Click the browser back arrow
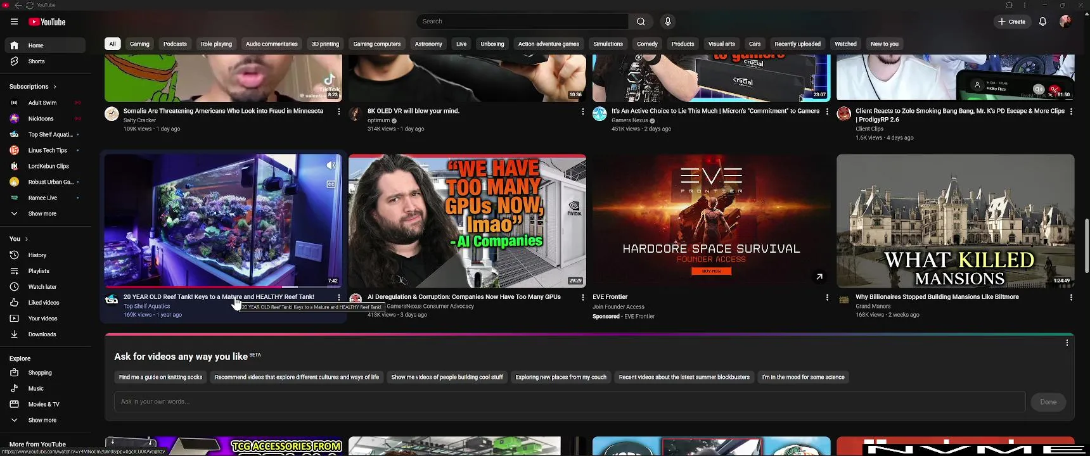 point(18,5)
